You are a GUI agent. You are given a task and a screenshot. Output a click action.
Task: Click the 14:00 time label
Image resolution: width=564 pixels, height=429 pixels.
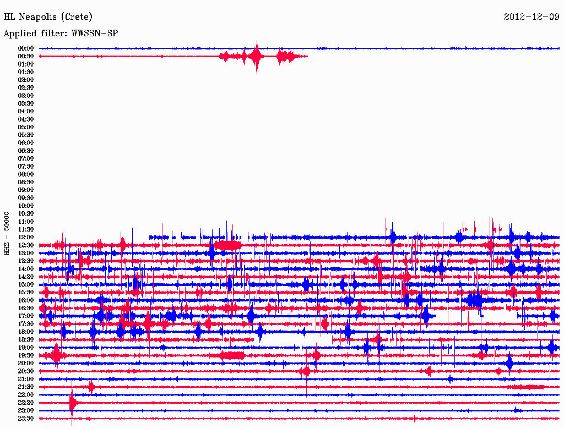pos(26,269)
